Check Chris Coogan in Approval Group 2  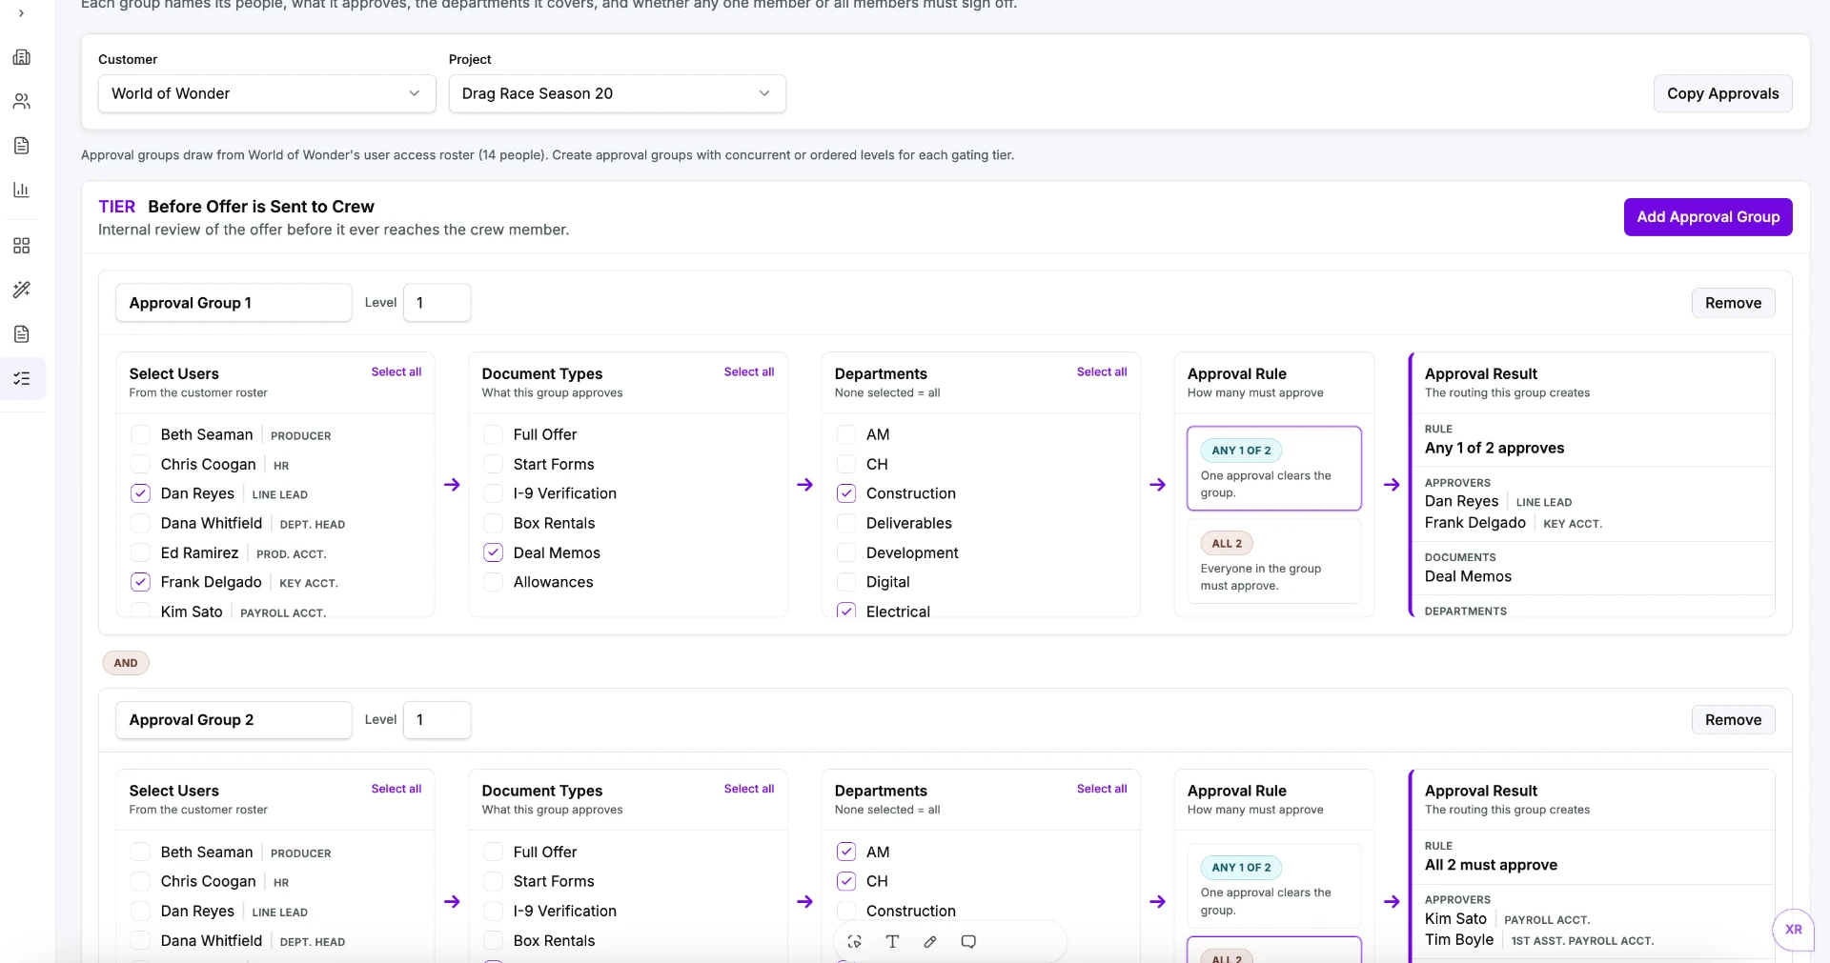coord(140,881)
